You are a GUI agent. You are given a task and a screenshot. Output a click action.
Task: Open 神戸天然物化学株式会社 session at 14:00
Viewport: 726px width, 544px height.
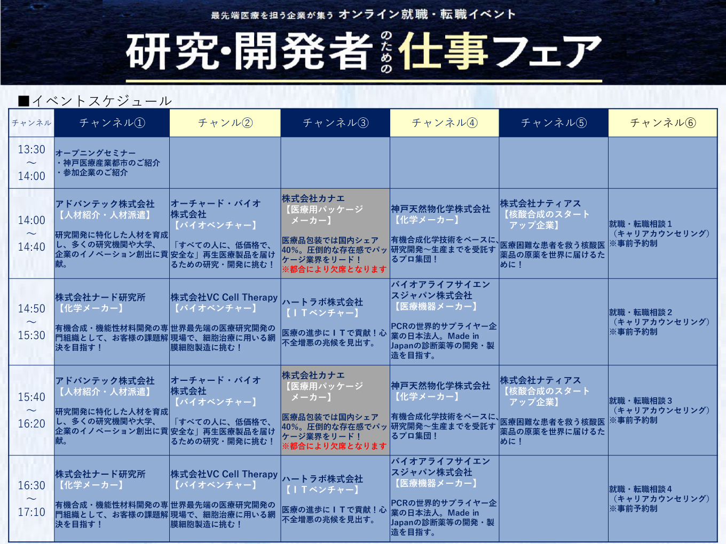[x=444, y=233]
